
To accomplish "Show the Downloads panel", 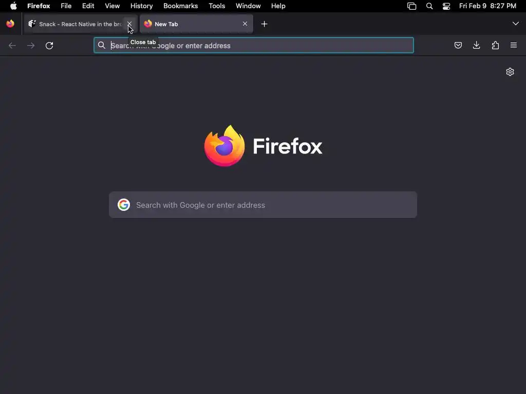I will coord(476,45).
